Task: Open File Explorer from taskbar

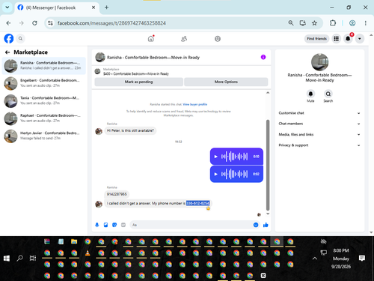Action: click(74, 241)
